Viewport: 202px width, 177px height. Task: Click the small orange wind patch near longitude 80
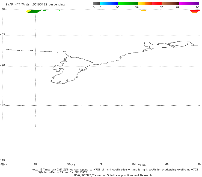click(x=144, y=10)
